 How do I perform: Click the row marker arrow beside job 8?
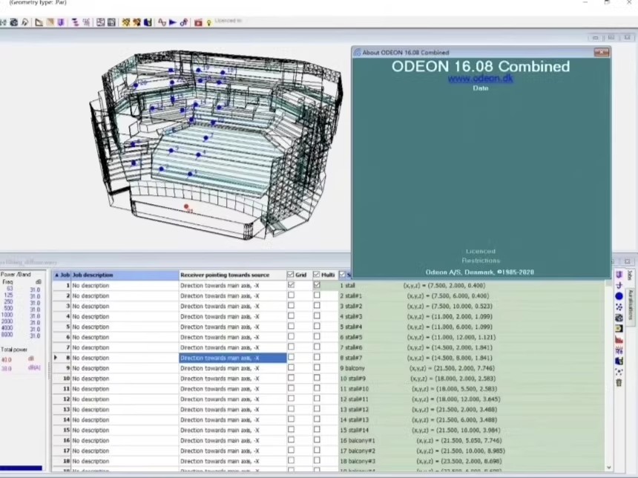tap(56, 358)
